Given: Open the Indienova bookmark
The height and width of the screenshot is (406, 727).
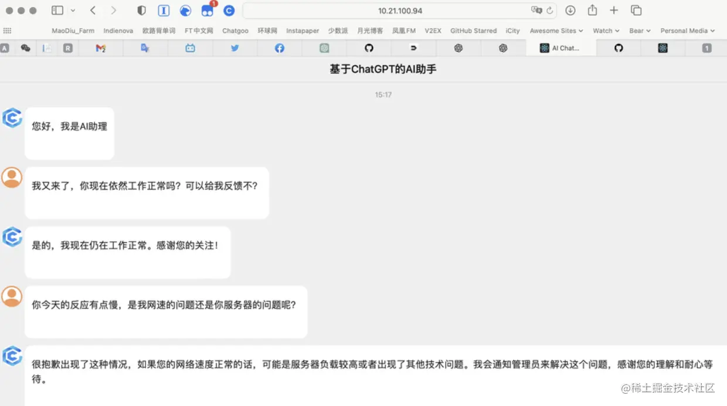Looking at the screenshot, I should point(118,31).
